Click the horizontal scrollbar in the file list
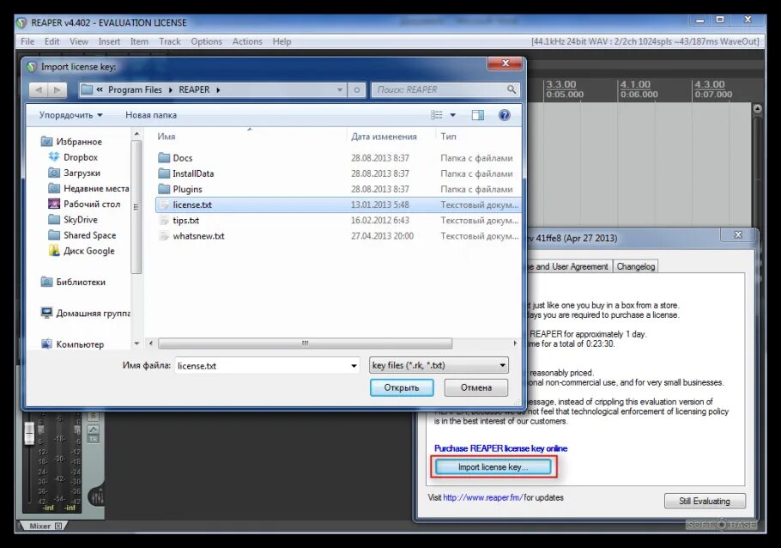 (305, 344)
